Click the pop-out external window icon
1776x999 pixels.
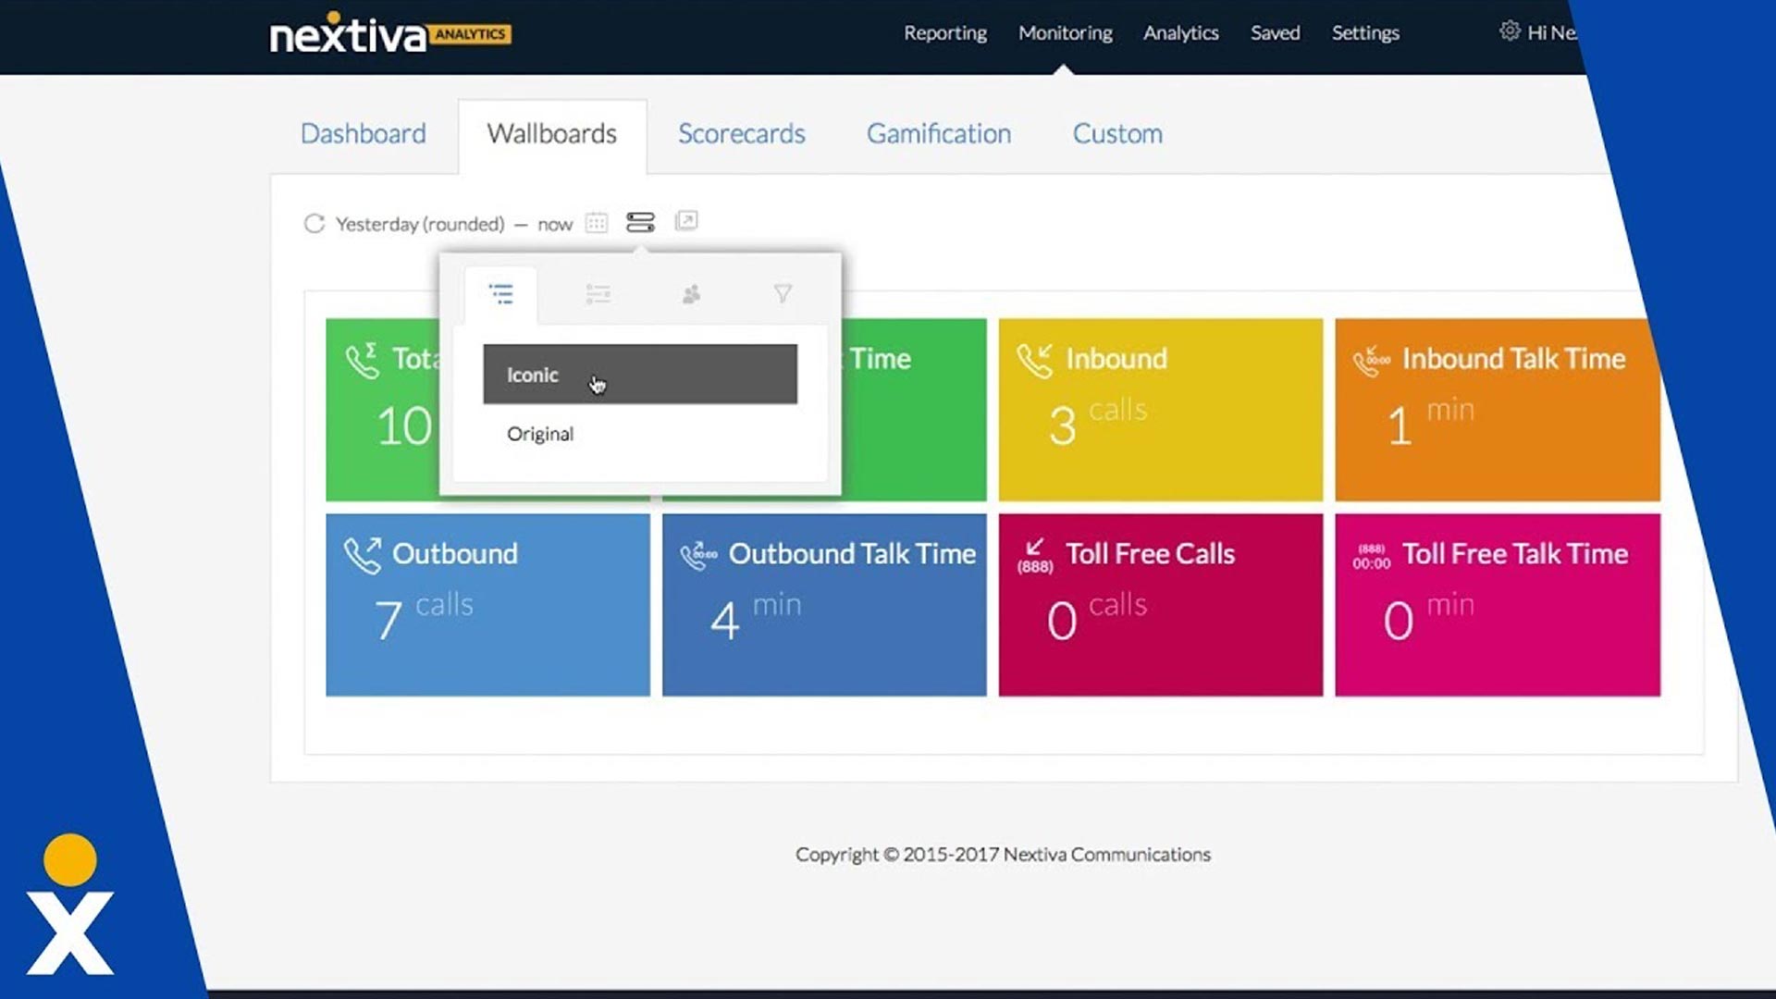686,221
